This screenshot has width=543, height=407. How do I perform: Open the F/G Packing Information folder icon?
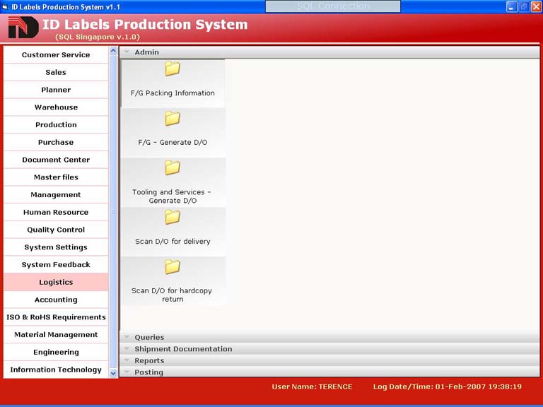pos(173,69)
